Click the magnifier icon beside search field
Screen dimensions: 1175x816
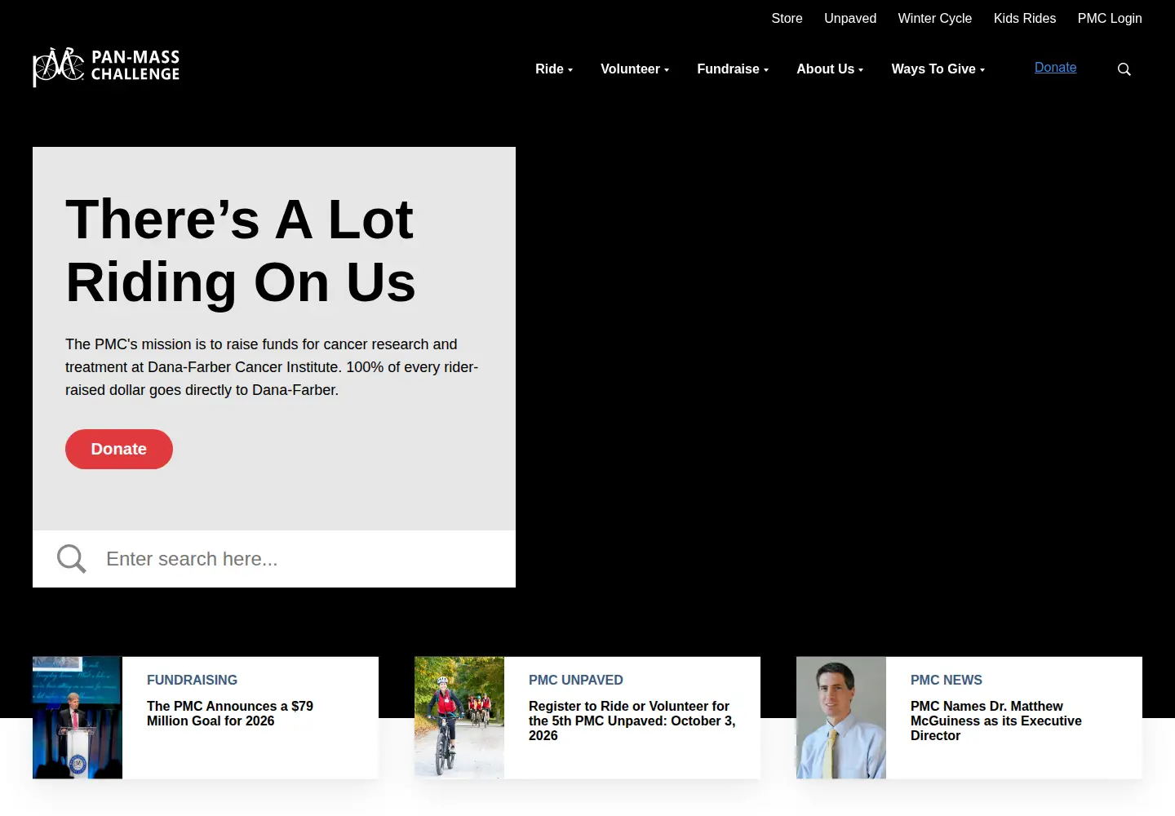(x=72, y=559)
